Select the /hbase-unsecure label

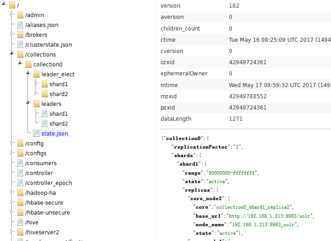click(47, 213)
